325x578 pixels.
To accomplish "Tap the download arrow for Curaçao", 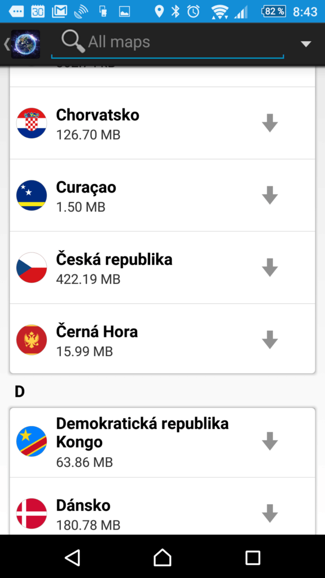I will tap(270, 195).
